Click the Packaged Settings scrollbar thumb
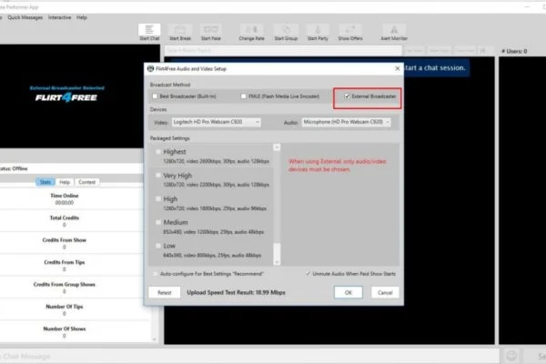This screenshot has width=546, height=364. pyautogui.click(x=277, y=250)
